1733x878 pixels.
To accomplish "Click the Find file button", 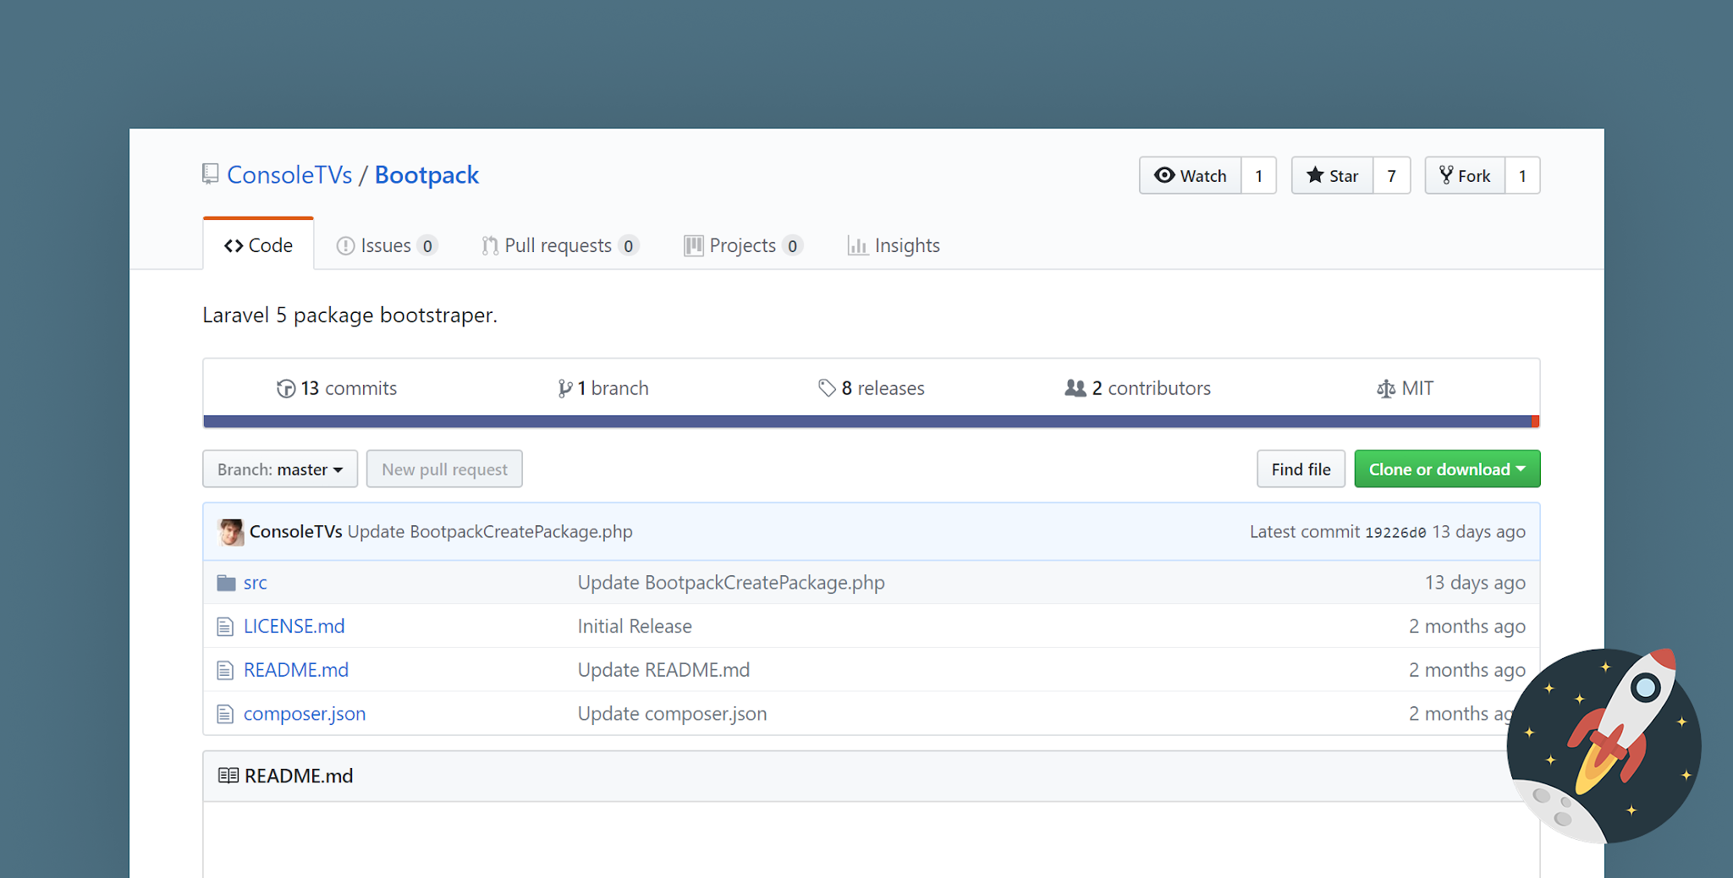I will pyautogui.click(x=1301, y=469).
